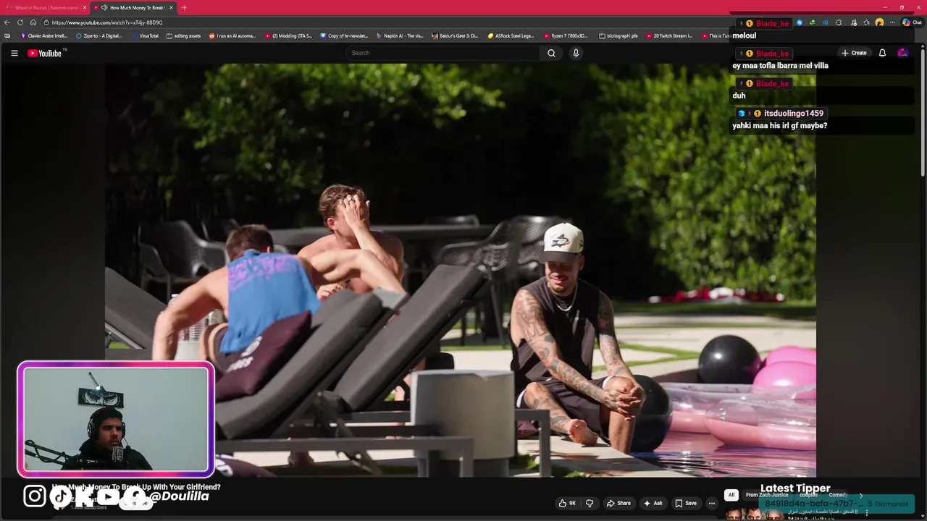Image resolution: width=927 pixels, height=521 pixels.
Task: Go to the browser home page
Action: [33, 22]
